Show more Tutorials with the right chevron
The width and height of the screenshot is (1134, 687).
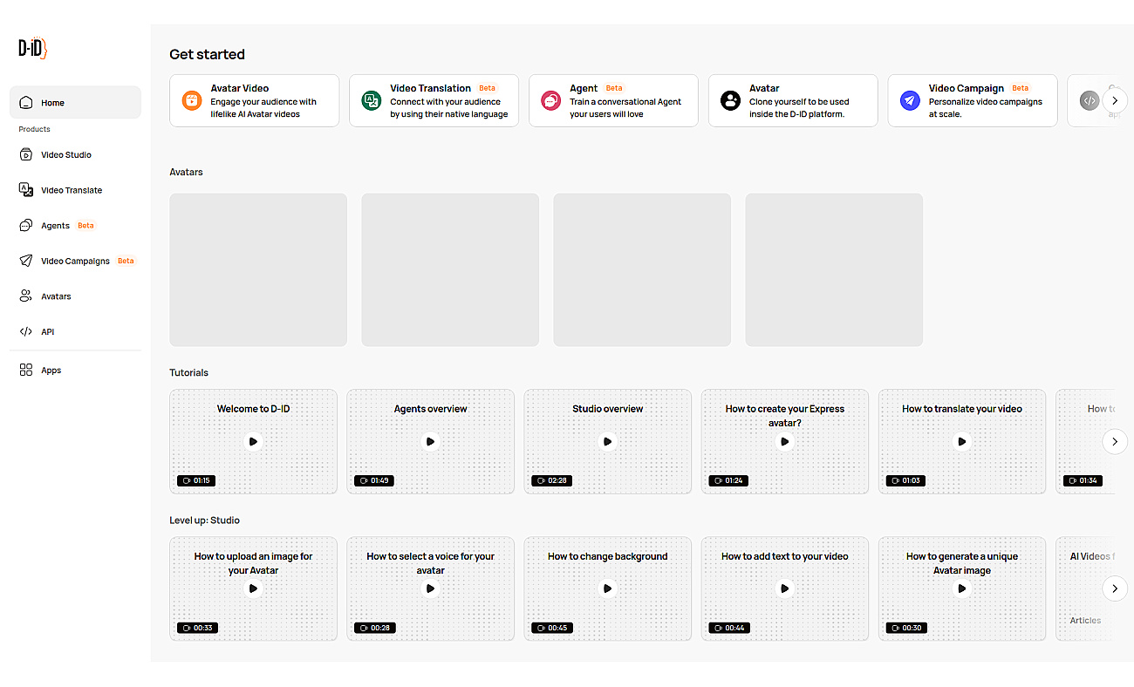[x=1115, y=441]
